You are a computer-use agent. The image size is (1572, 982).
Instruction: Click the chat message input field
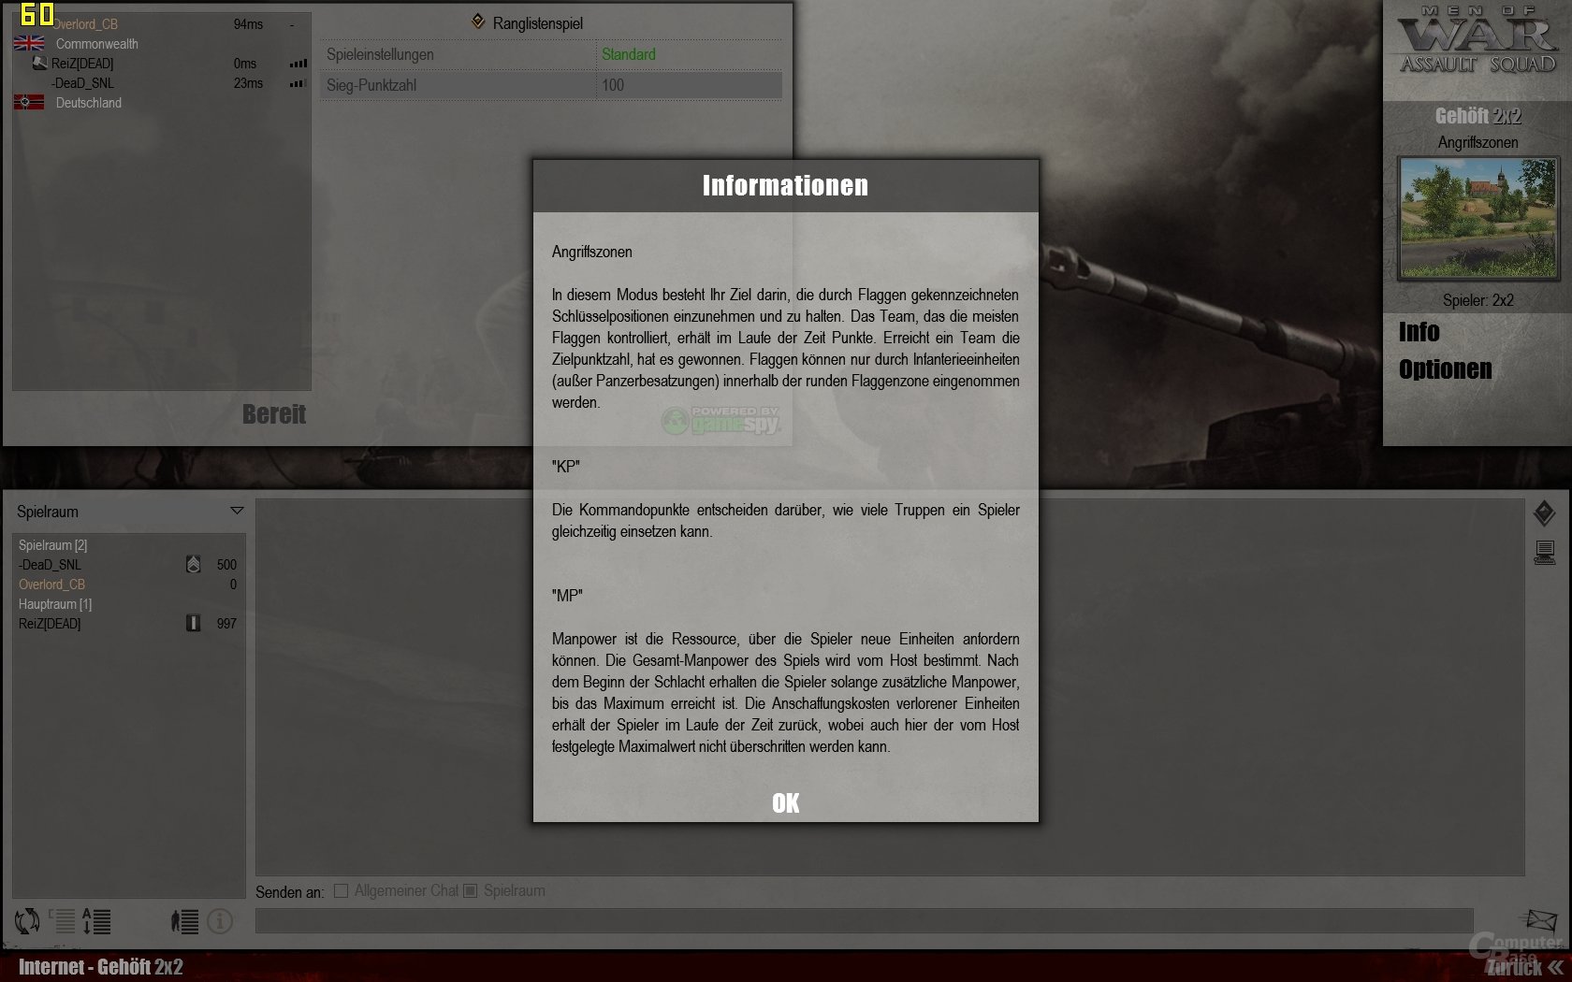[864, 920]
